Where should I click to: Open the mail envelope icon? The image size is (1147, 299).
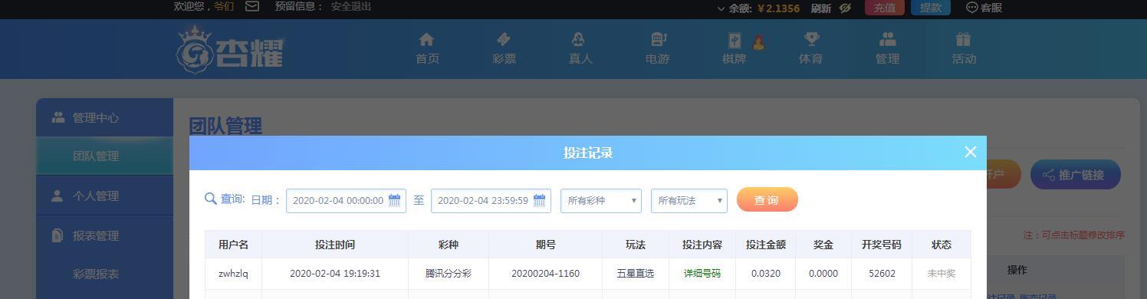[x=251, y=6]
